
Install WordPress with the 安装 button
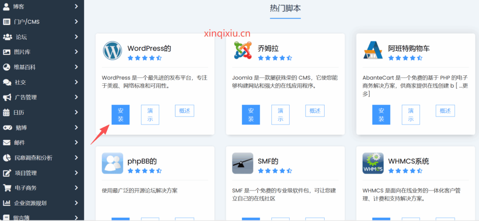[x=121, y=115]
